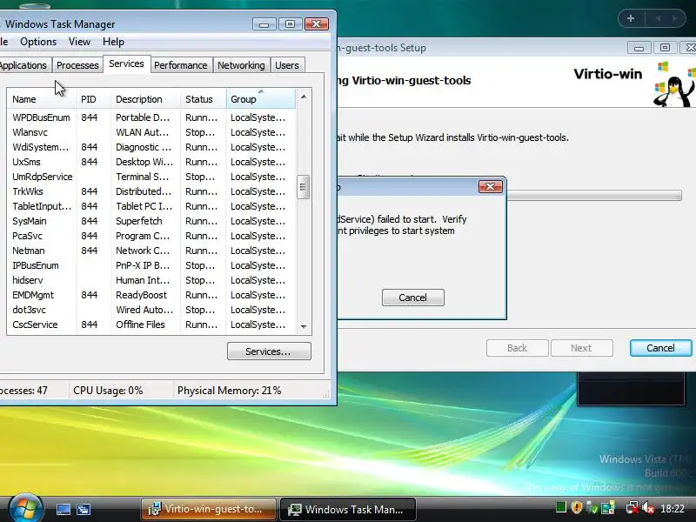Select the Services tab
Viewport: 696px width, 522px height.
[x=126, y=64]
